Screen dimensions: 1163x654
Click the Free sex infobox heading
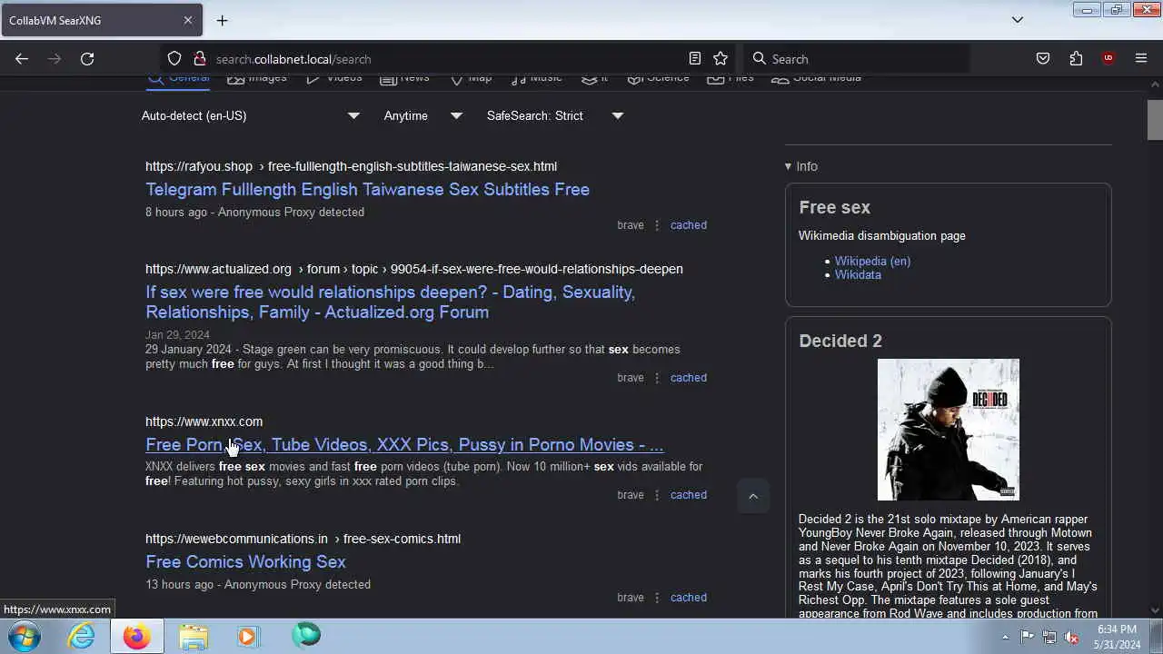[834, 207]
